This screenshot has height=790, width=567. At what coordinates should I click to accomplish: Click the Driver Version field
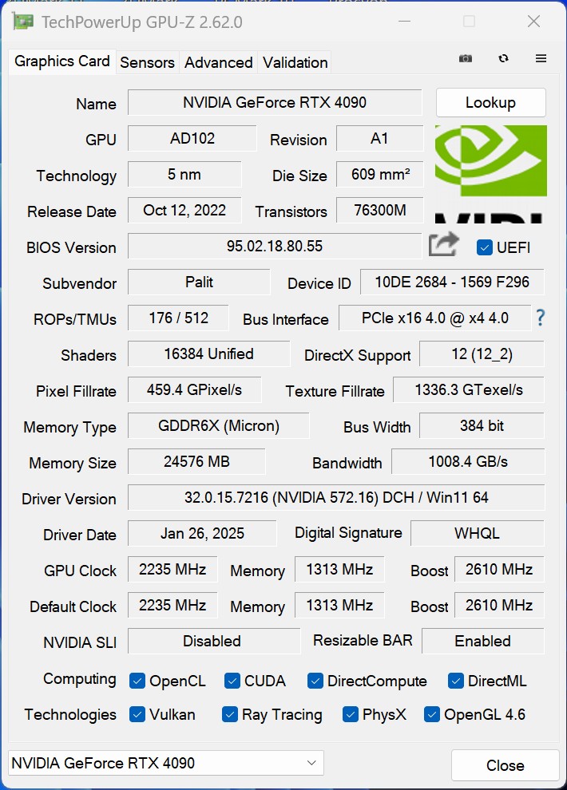tap(336, 497)
